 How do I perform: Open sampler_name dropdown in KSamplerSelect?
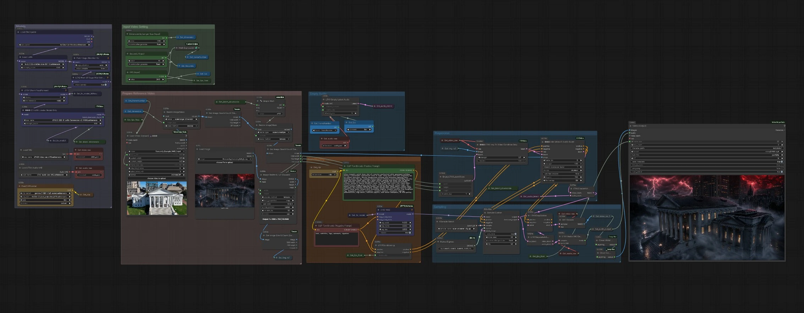tap(456, 229)
